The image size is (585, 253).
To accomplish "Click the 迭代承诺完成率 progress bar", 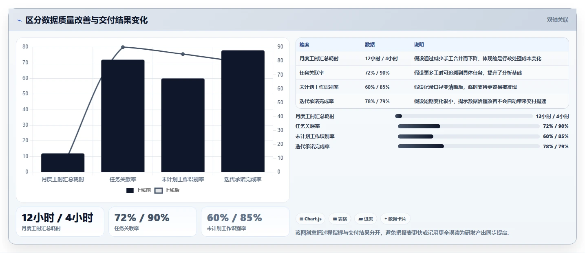I will pos(469,146).
